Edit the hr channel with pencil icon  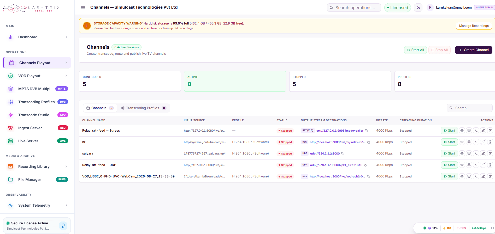point(483,142)
